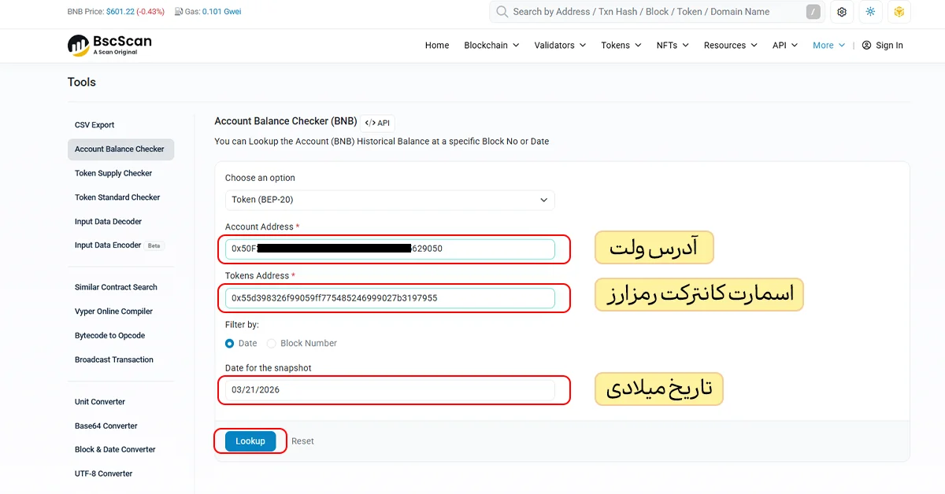Screen dimensions: 945x494
Task: Expand the Resources menu
Action: point(730,46)
